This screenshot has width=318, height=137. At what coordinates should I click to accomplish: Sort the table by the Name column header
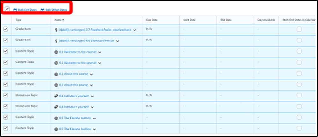59,20
